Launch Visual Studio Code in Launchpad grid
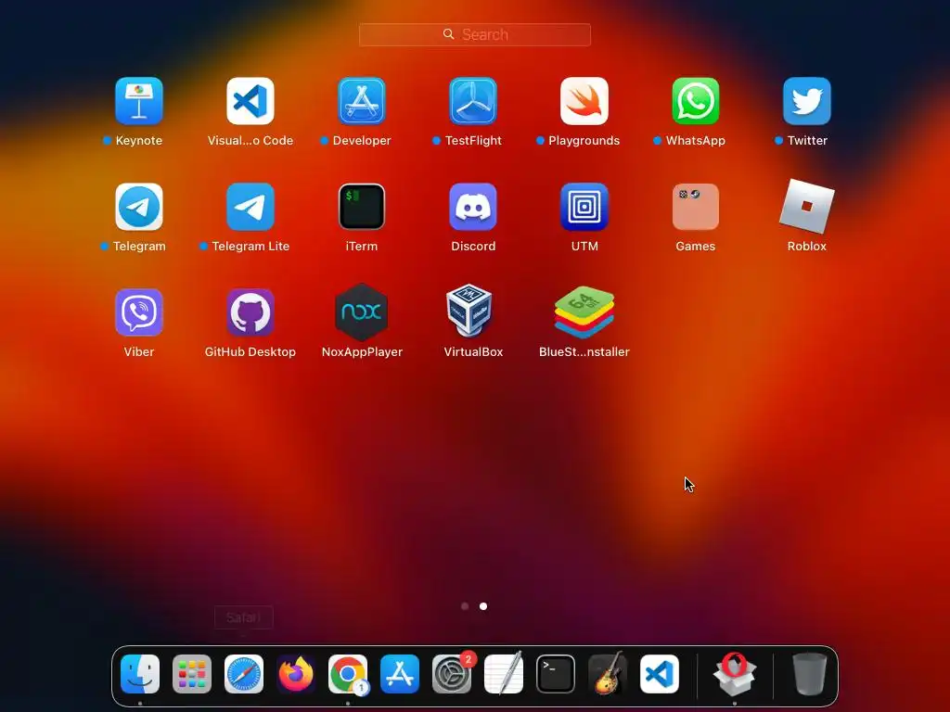Viewport: 950px width, 712px height. pyautogui.click(x=250, y=100)
